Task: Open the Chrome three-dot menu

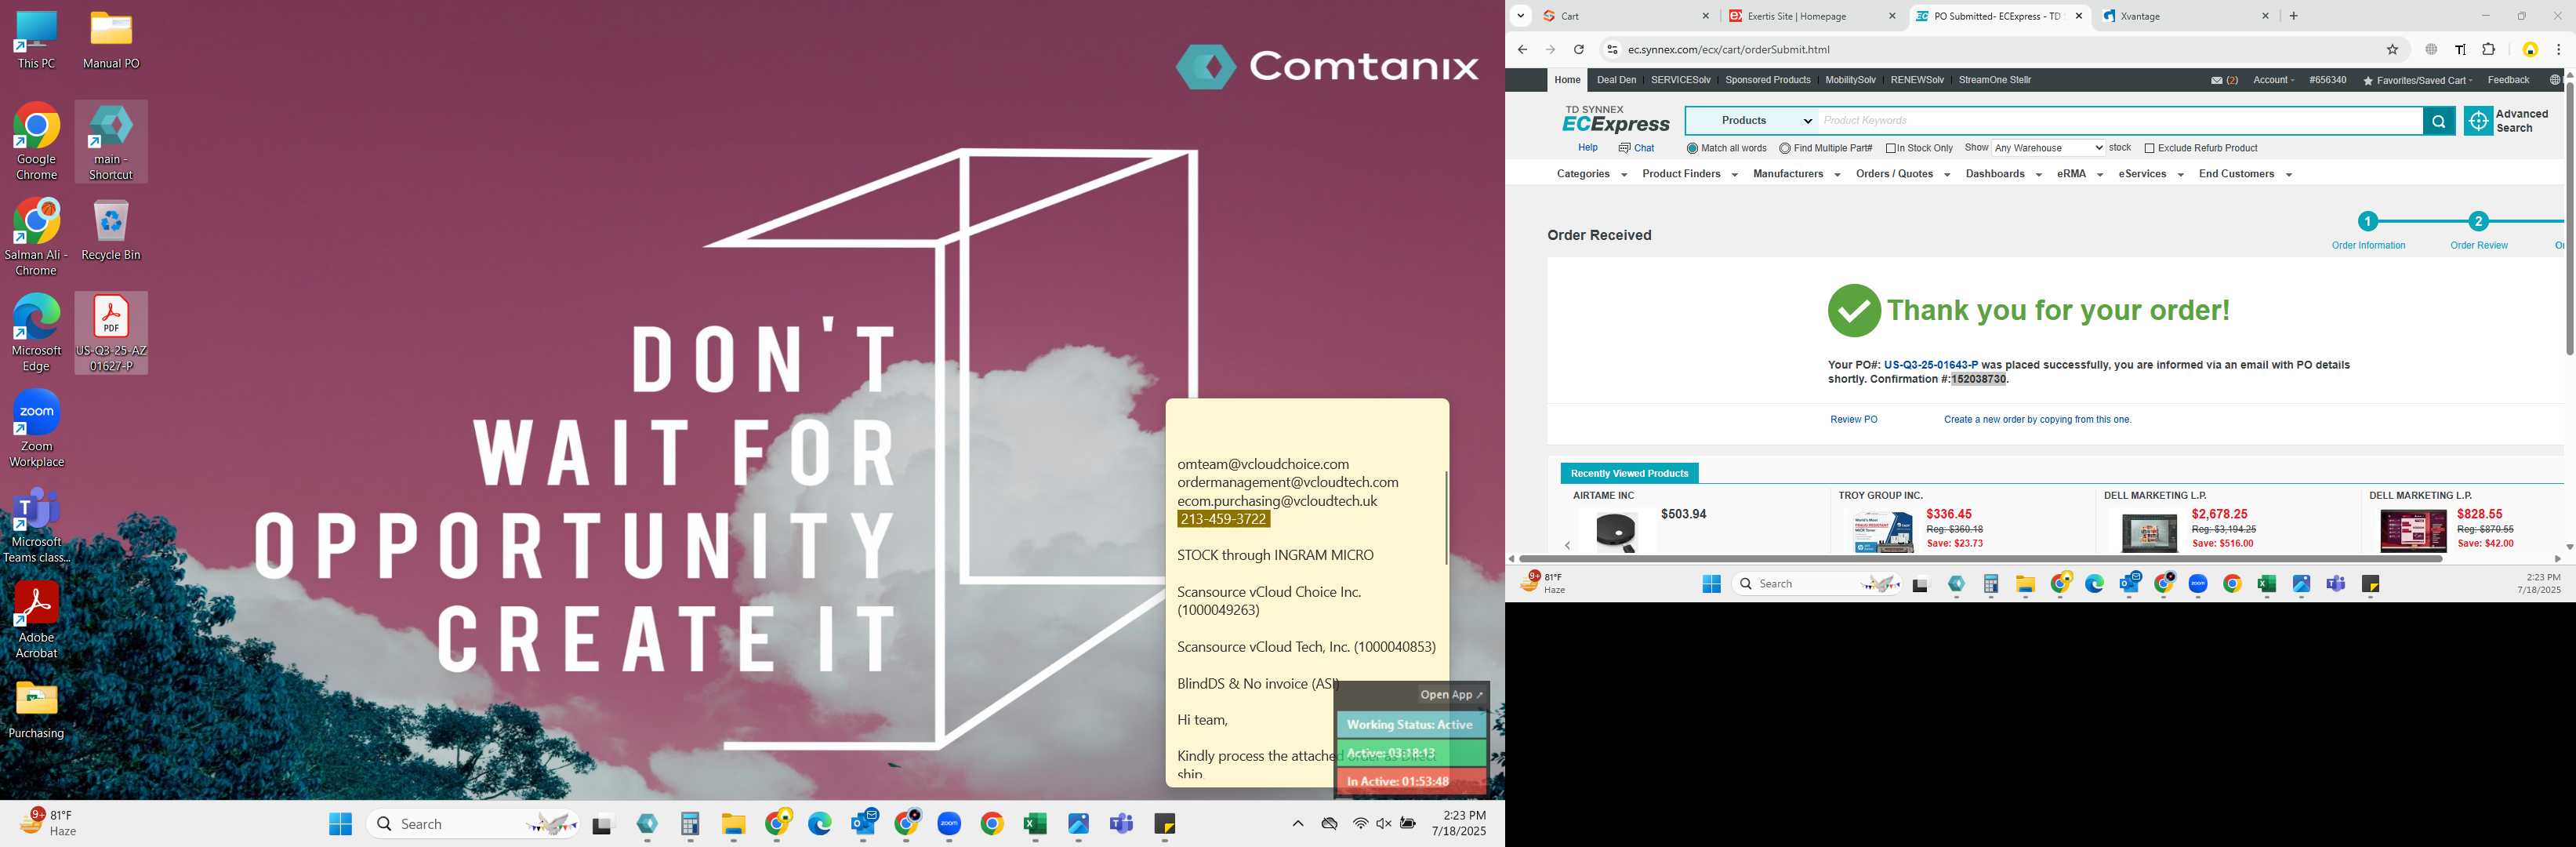Action: click(x=2558, y=49)
